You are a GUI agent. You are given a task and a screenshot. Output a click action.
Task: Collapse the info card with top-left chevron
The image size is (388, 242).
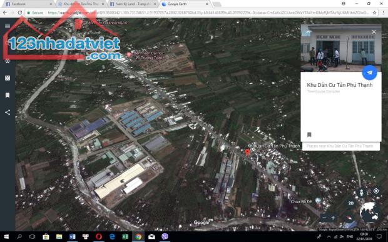click(307, 32)
